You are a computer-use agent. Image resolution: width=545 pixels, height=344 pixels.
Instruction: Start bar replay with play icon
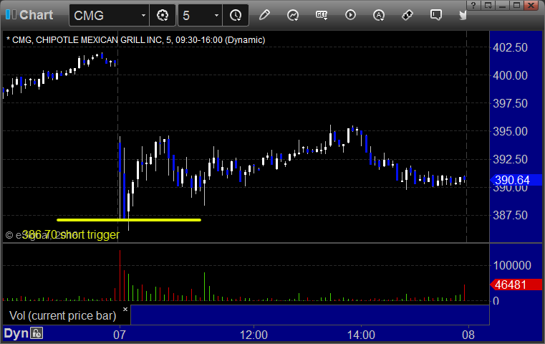(x=350, y=15)
